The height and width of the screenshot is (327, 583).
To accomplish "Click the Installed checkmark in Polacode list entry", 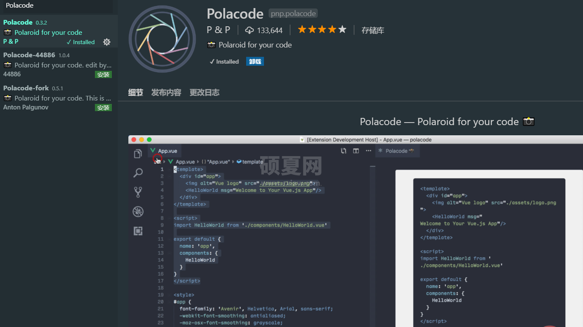I will (81, 42).
